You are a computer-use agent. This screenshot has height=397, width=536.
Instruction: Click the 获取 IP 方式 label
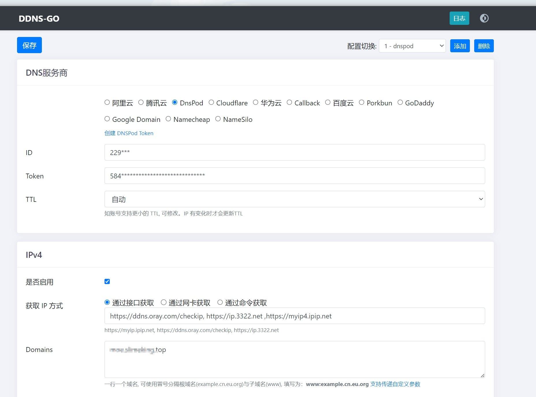point(44,306)
